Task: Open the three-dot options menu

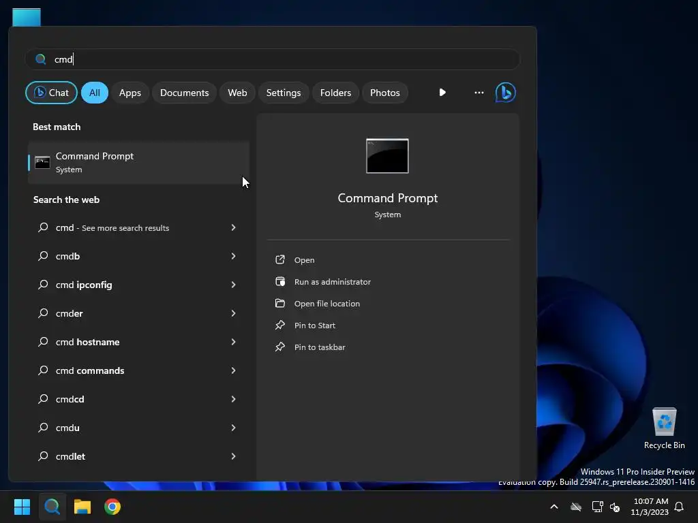Action: (479, 93)
